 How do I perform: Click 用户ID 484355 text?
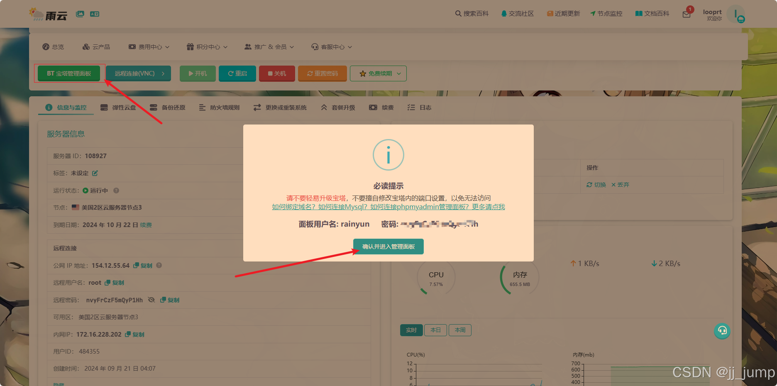coord(89,352)
